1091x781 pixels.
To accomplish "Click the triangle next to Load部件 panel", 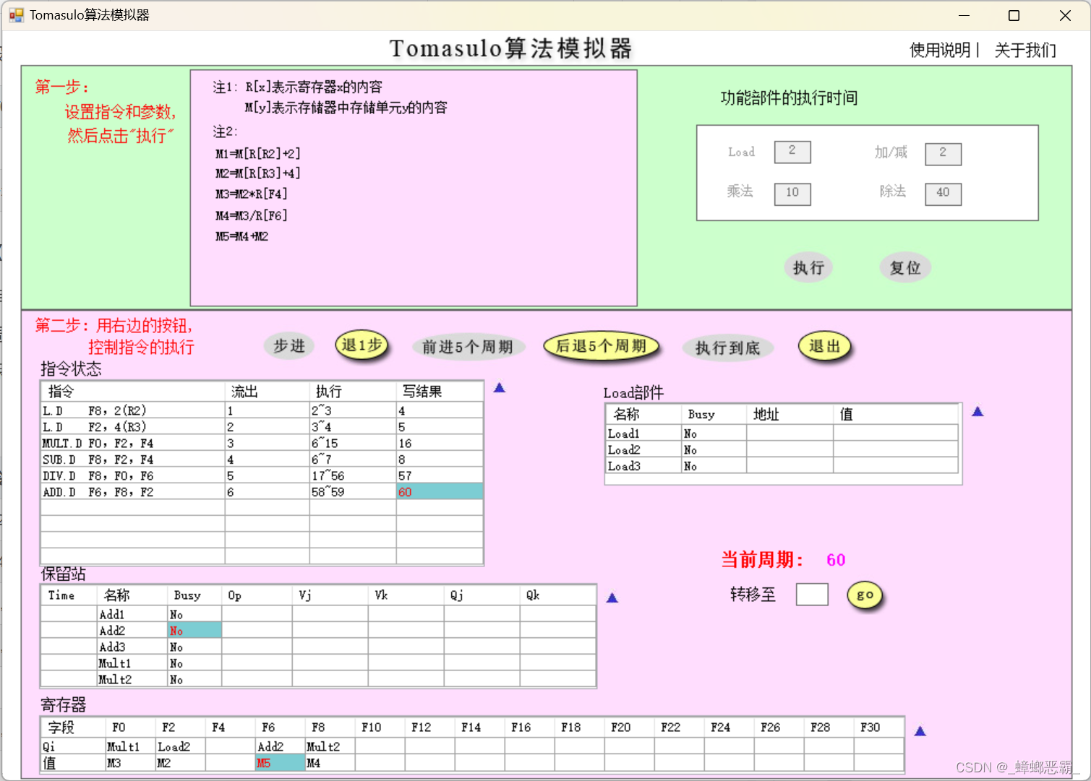I will [x=977, y=411].
